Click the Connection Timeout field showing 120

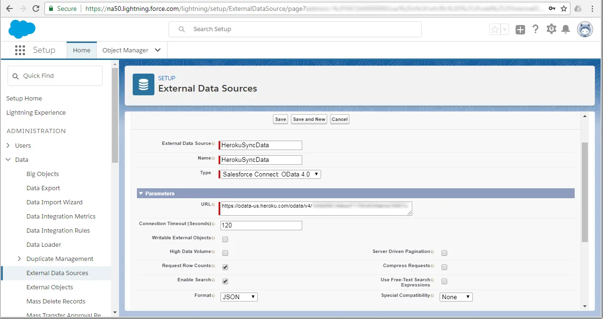click(x=261, y=226)
